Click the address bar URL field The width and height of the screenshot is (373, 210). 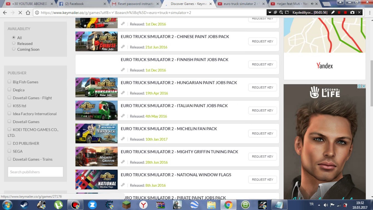(152, 13)
